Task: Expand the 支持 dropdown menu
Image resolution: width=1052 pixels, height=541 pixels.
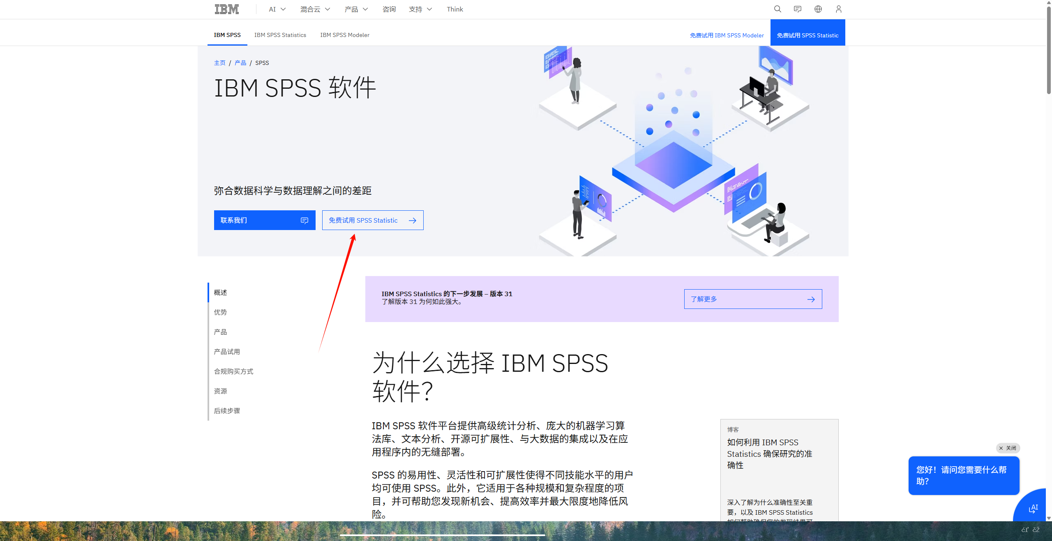Action: tap(420, 9)
